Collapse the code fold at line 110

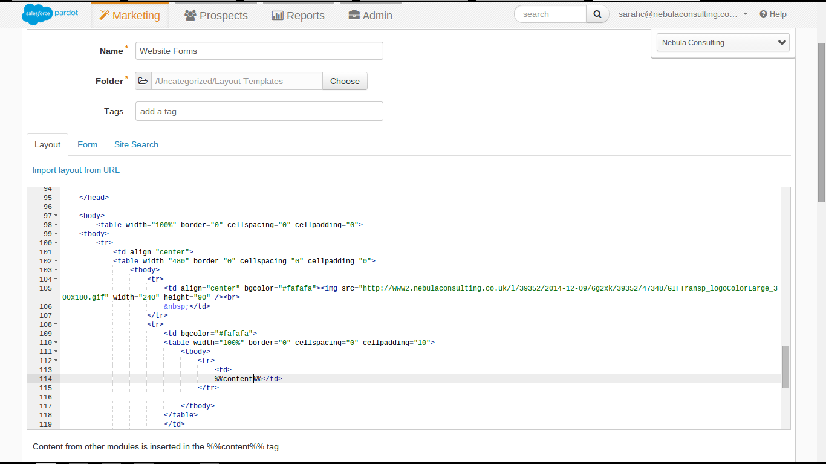(x=55, y=342)
